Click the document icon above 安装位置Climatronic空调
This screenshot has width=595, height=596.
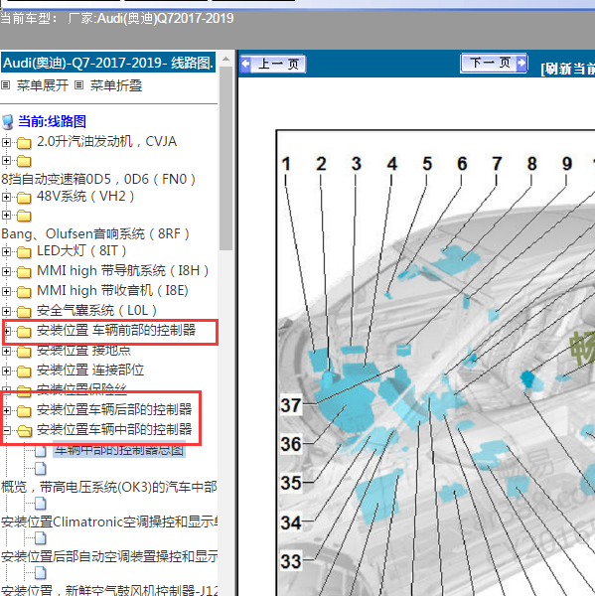click(x=41, y=504)
